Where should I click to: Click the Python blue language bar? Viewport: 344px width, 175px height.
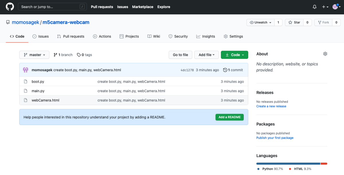coord(288,164)
